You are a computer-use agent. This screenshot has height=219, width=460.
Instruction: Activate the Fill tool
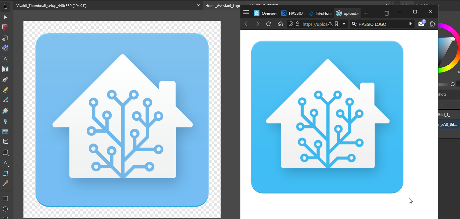[x=5, y=111]
